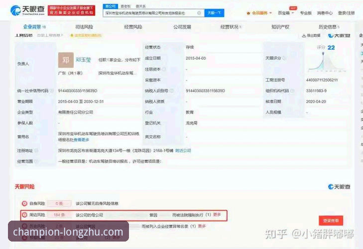Click the 0条 count in 自身风险

[59, 204]
